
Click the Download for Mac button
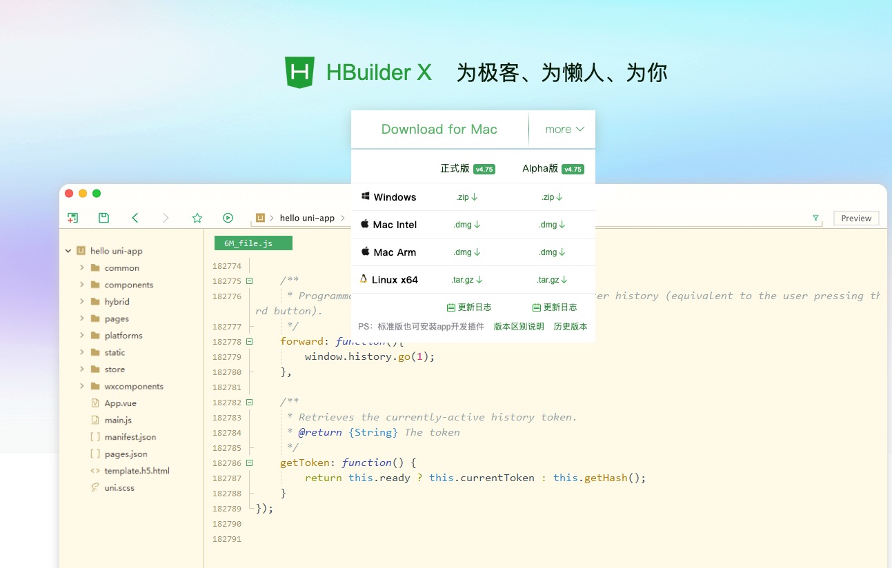click(x=439, y=129)
